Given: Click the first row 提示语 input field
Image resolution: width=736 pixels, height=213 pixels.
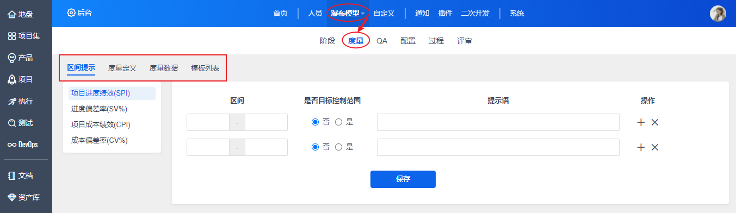Looking at the screenshot, I should pos(498,122).
